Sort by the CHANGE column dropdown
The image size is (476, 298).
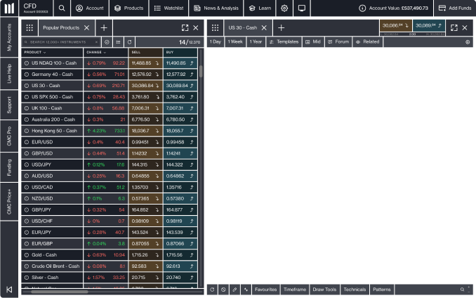click(96, 52)
